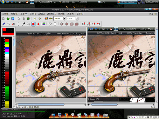Click the first 100% zoom field
This screenshot has width=159, height=119.
[59, 19]
